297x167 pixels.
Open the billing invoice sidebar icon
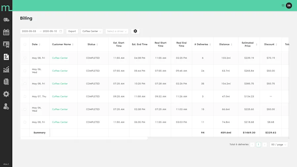(6, 57)
